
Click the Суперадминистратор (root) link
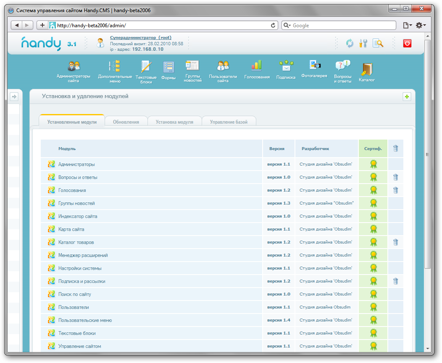tap(140, 37)
